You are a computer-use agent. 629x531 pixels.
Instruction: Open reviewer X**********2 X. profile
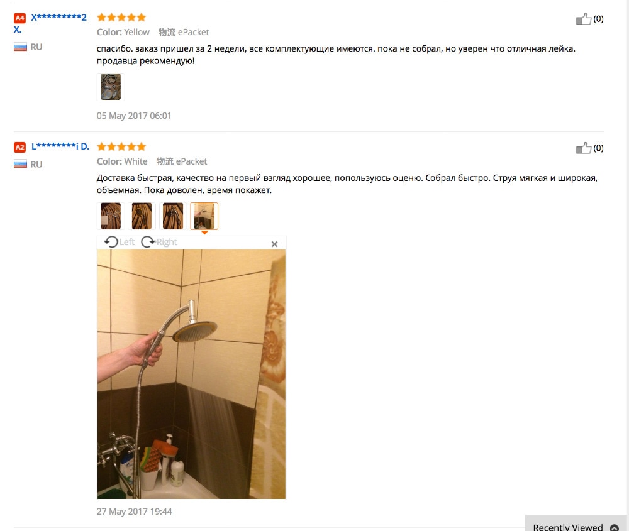pos(50,23)
